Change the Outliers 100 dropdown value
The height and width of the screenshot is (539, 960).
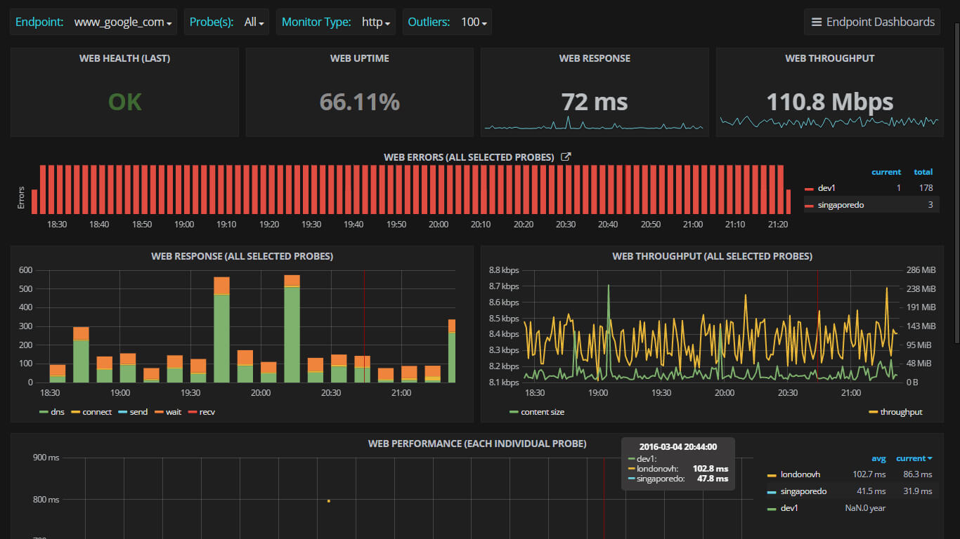[x=474, y=22]
